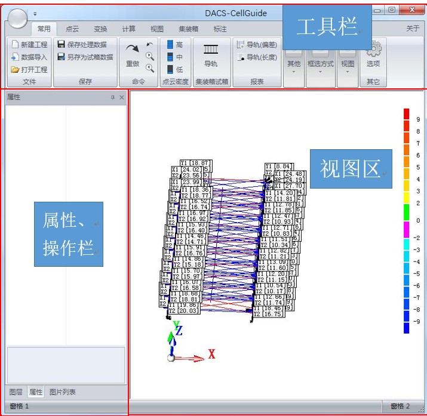
Task: Open the 变换 ribbon tab
Action: 100,29
